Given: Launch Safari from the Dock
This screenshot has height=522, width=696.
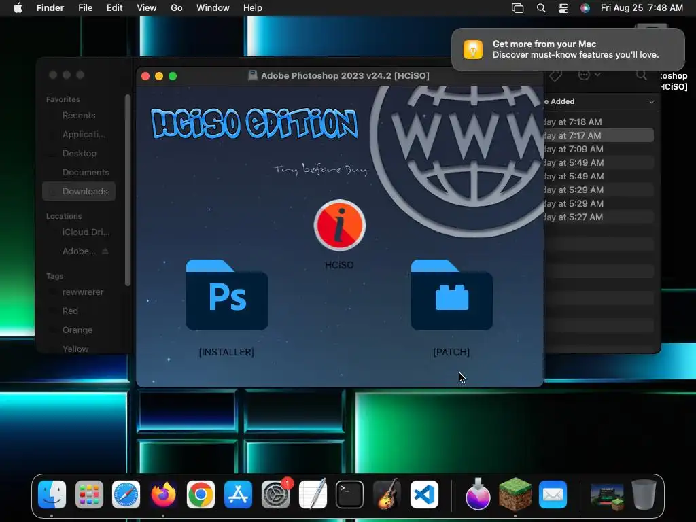Looking at the screenshot, I should pos(126,494).
